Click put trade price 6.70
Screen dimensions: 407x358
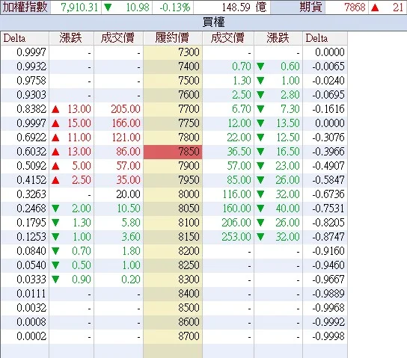pyautogui.click(x=242, y=109)
